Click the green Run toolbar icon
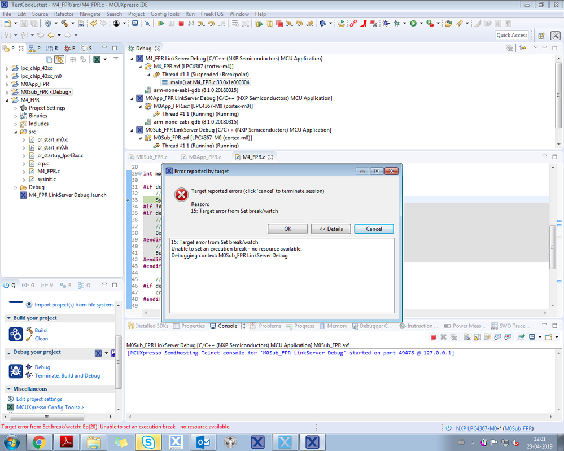 (x=413, y=23)
